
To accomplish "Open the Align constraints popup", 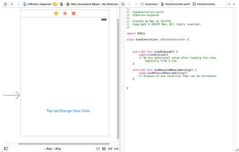I will click(x=104, y=149).
